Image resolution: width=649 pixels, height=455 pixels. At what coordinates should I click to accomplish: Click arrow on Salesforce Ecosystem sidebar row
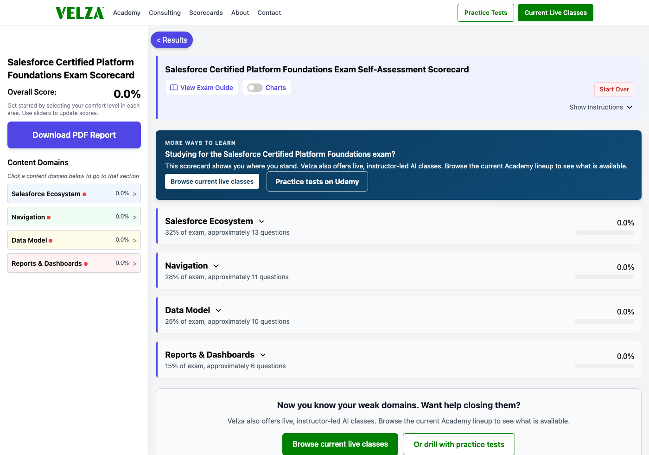pos(135,194)
